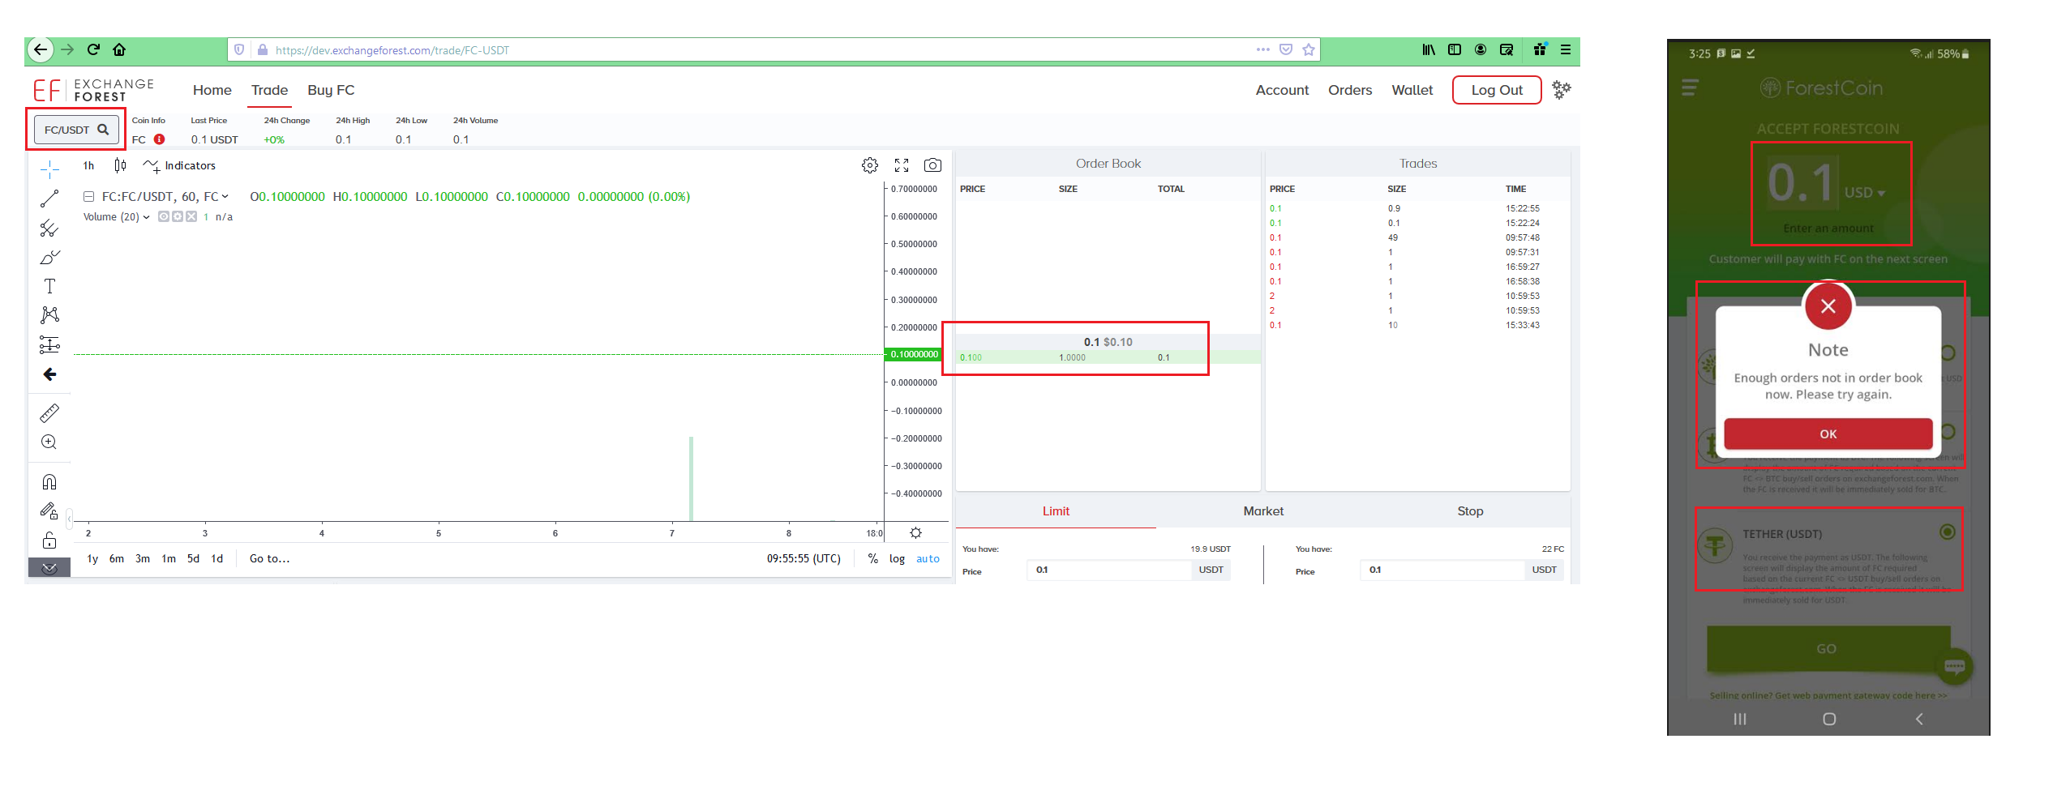Set chart range to 6m
Viewport: 2053px width, 786px height.
(117, 558)
